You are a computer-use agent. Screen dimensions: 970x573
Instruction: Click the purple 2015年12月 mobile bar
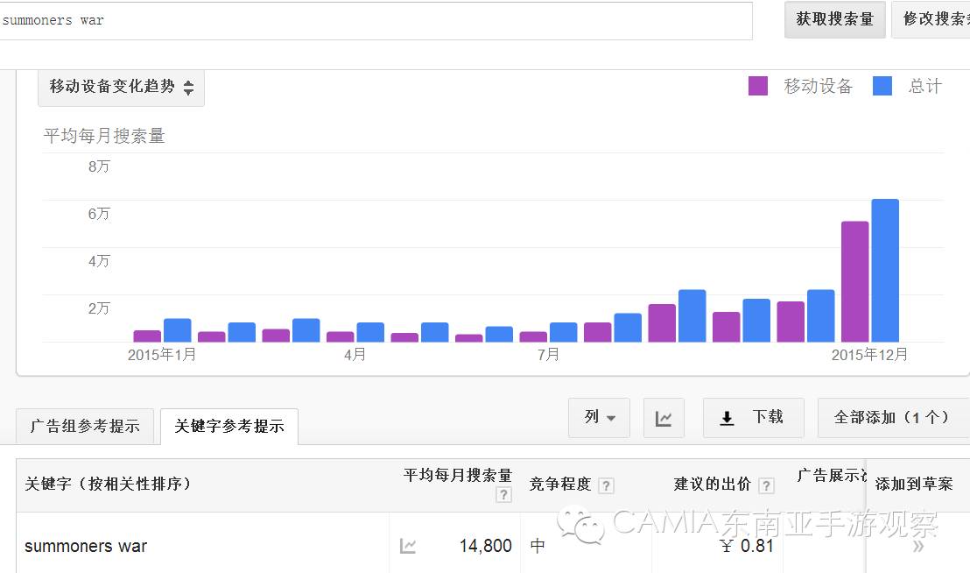point(855,281)
